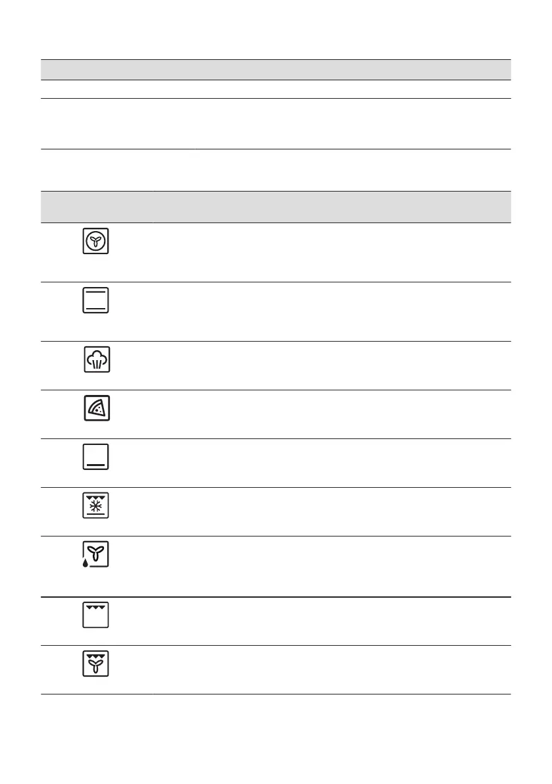Select the fan-in-circle true fan cooking icon

(97, 242)
